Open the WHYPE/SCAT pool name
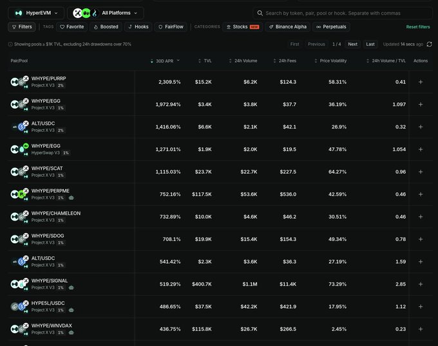This screenshot has width=438, height=346. point(47,168)
